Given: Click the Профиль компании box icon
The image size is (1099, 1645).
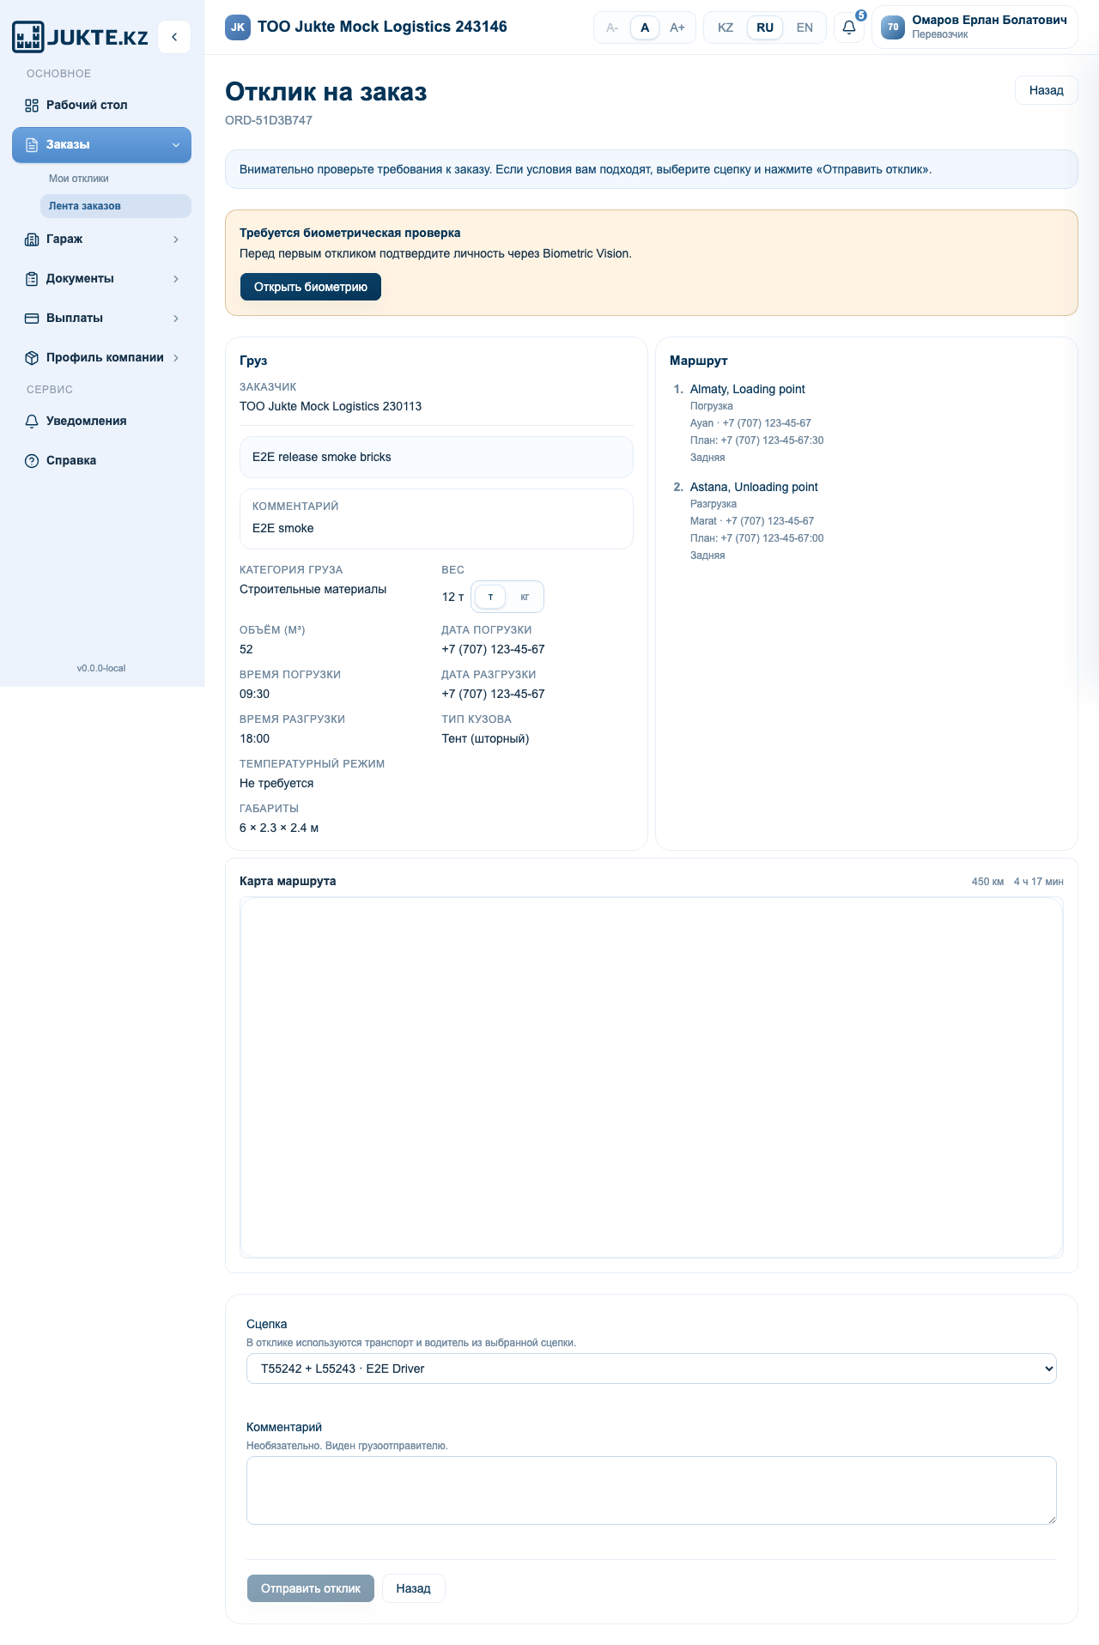Looking at the screenshot, I should pyautogui.click(x=32, y=357).
